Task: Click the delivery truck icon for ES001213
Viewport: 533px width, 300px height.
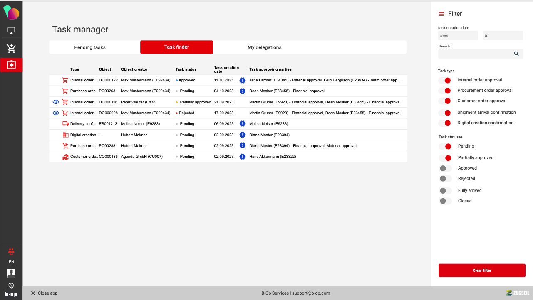Action: tap(65, 124)
